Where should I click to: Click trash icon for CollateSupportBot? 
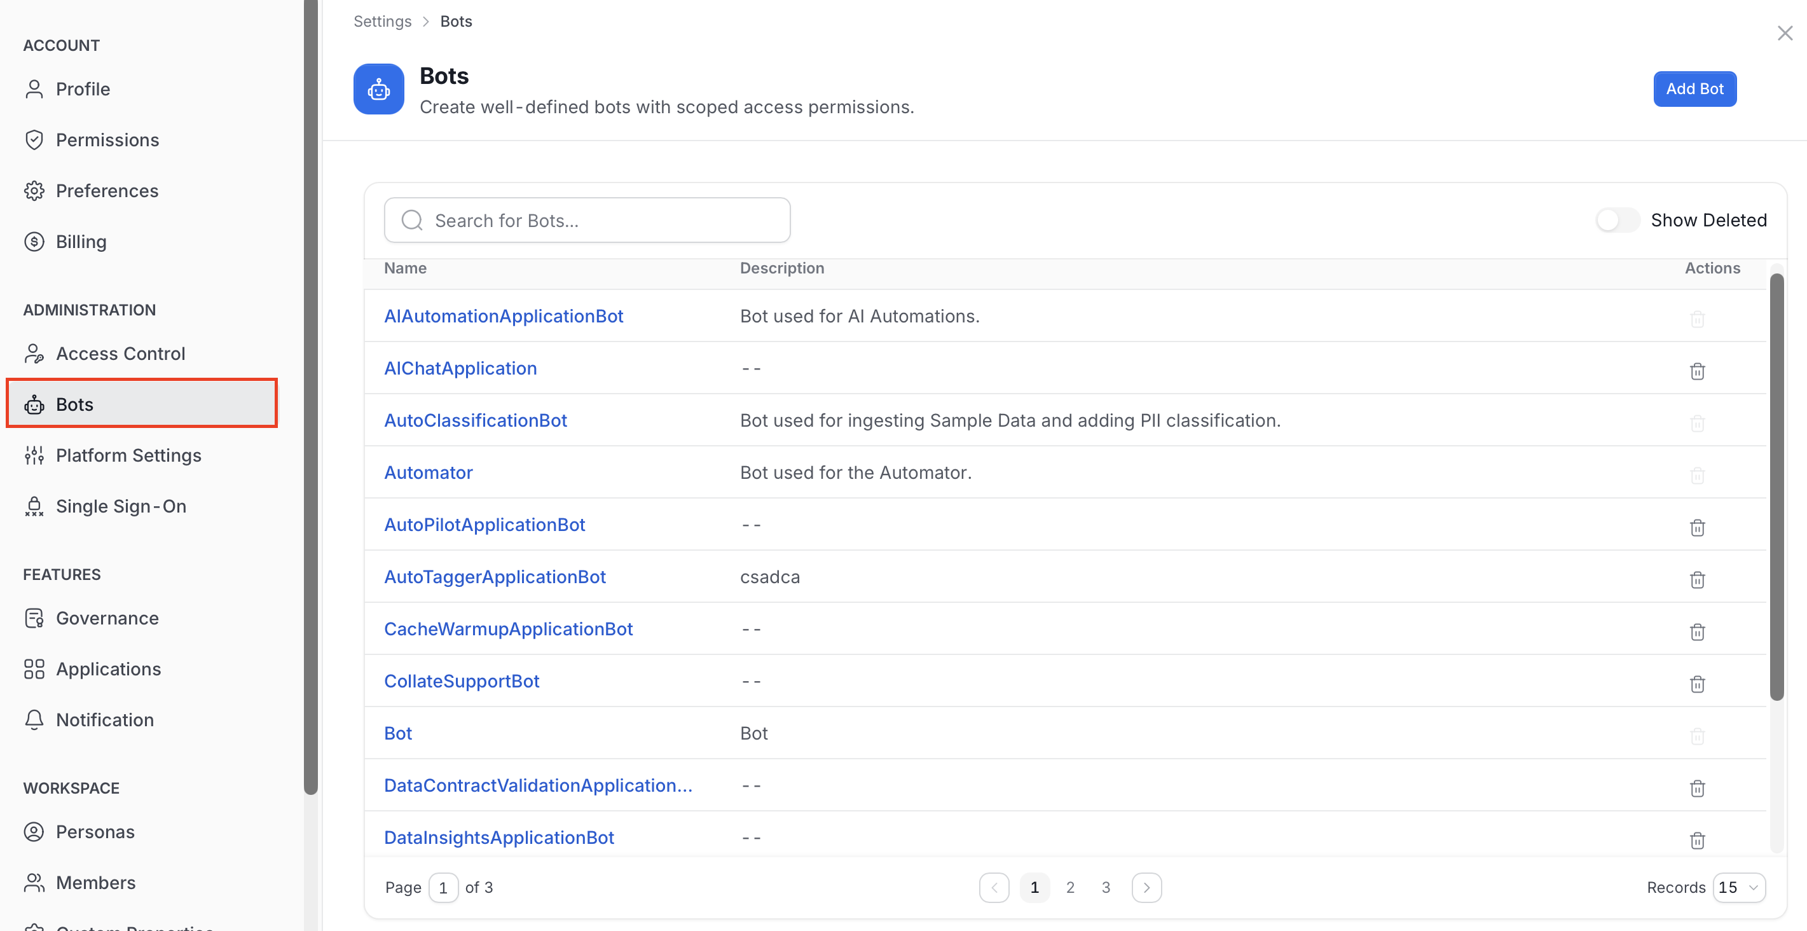tap(1697, 684)
